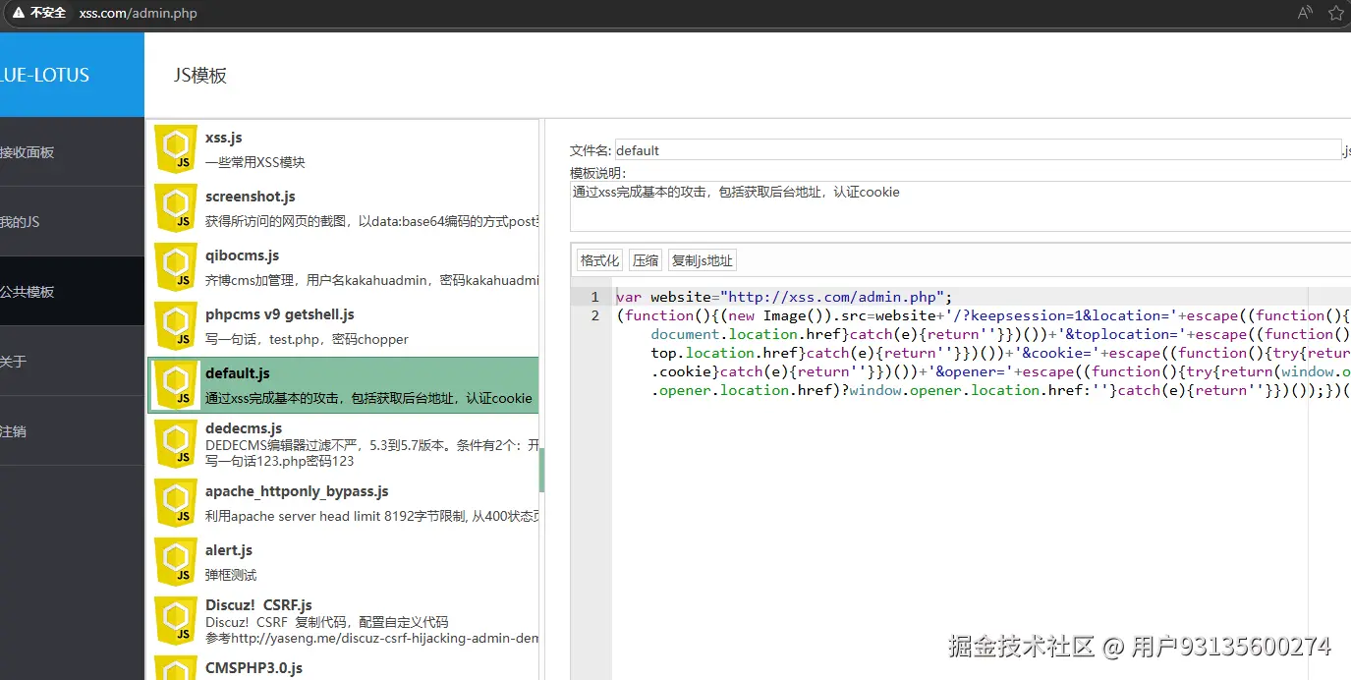
Task: Click the 格式化 format button
Action: [599, 260]
